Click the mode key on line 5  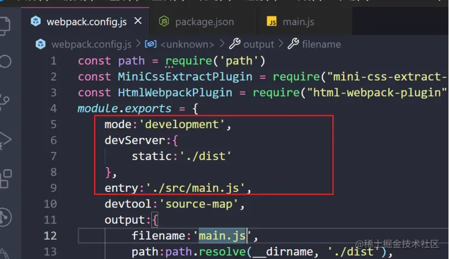point(118,124)
